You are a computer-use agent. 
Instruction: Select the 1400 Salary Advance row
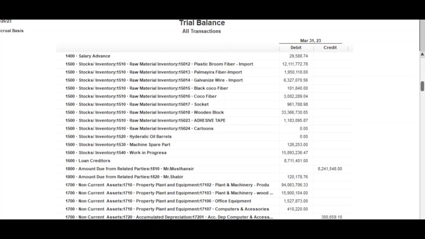(205, 56)
